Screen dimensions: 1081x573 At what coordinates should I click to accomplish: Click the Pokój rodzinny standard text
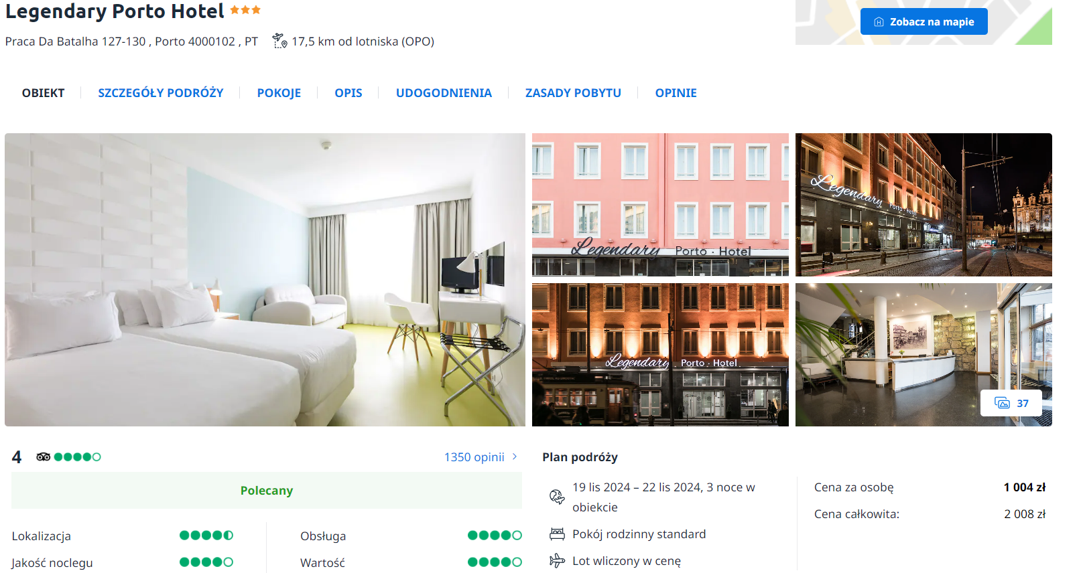(x=639, y=534)
